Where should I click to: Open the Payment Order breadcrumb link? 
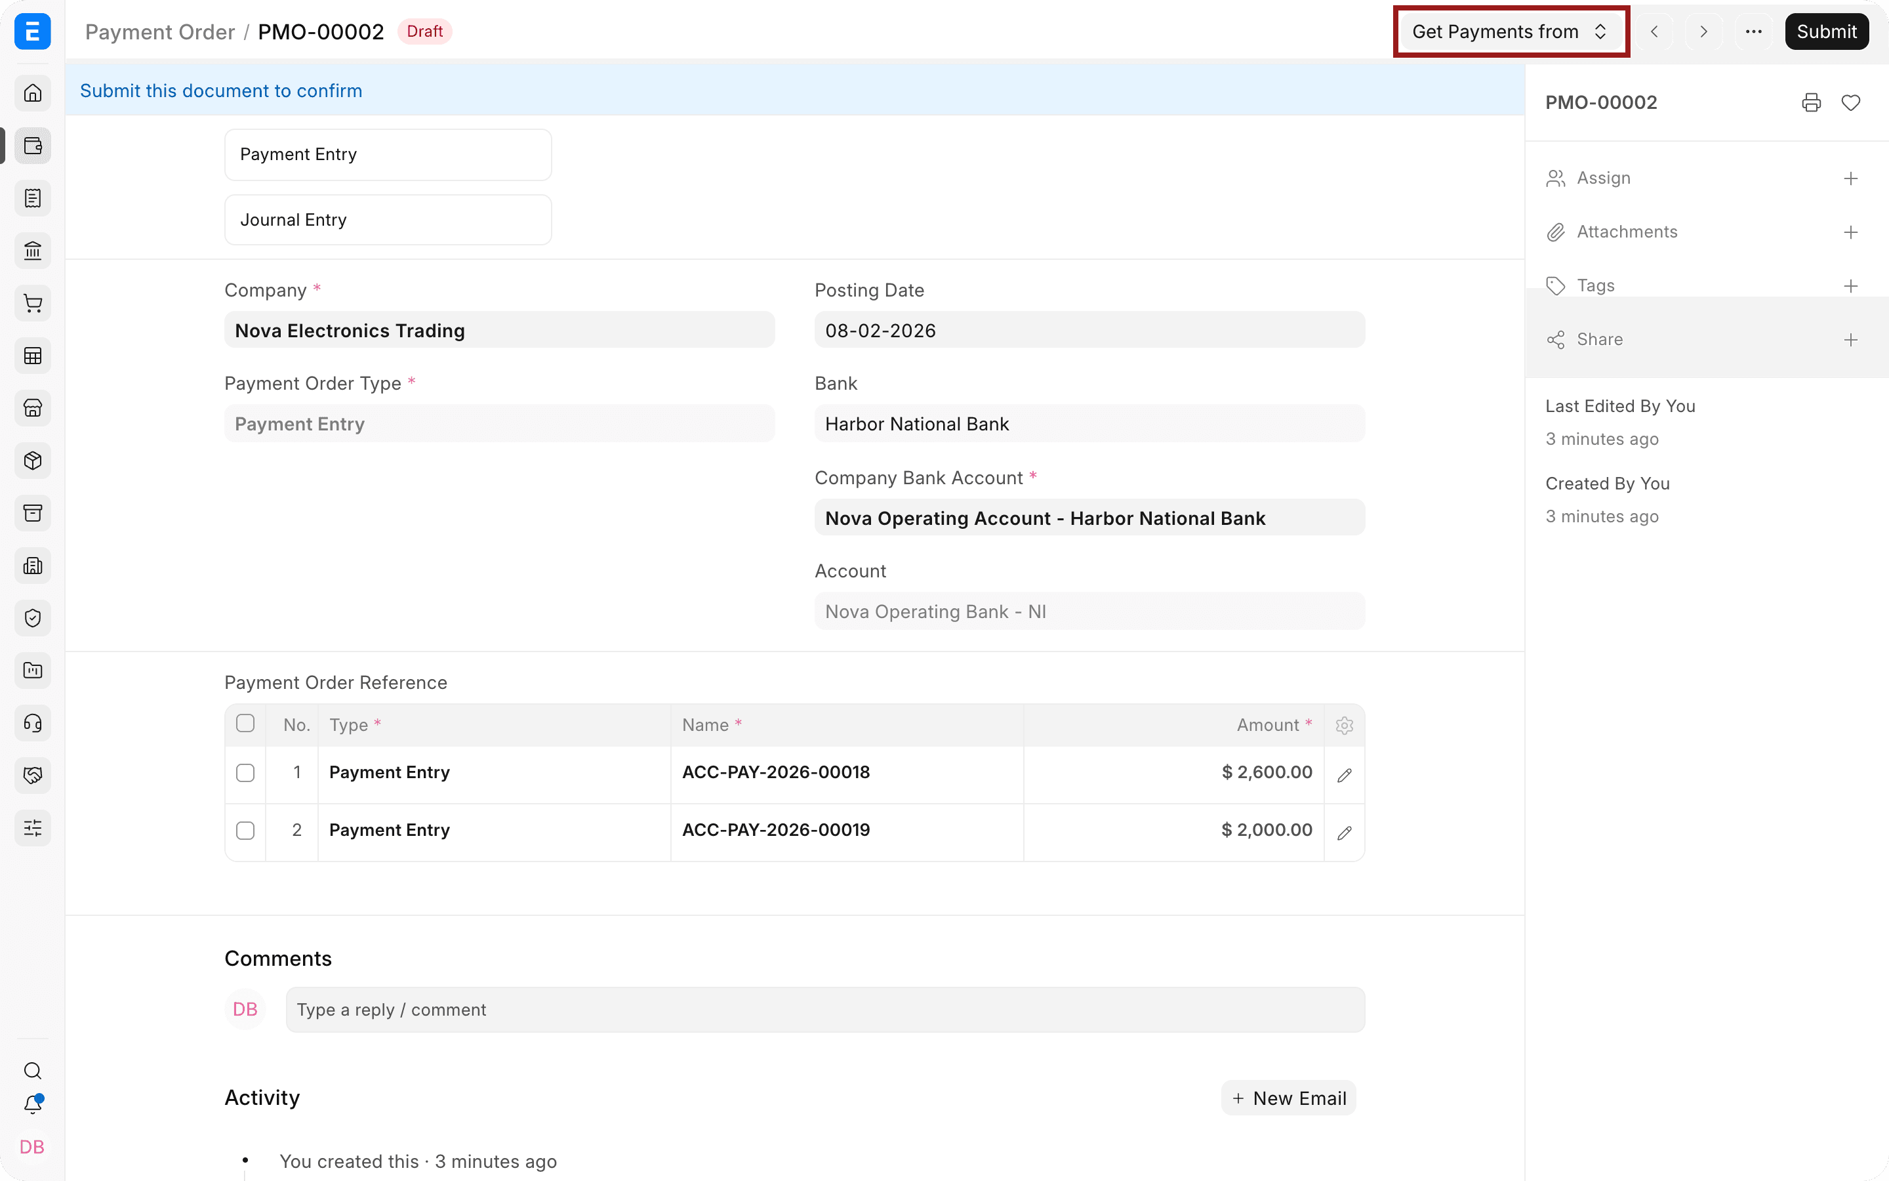159,32
